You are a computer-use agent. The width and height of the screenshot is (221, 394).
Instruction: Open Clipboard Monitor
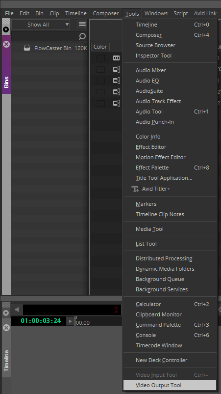(170, 314)
